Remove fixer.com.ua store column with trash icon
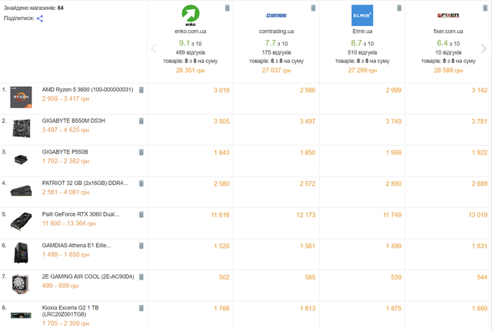Image resolution: width=492 pixels, height=331 pixels. (485, 8)
